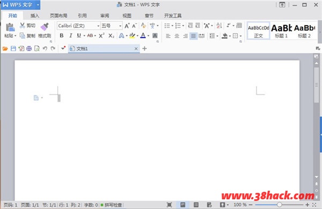This screenshot has height=209, width=322.
Task: Click the insert table grid icon
Action: (239, 25)
